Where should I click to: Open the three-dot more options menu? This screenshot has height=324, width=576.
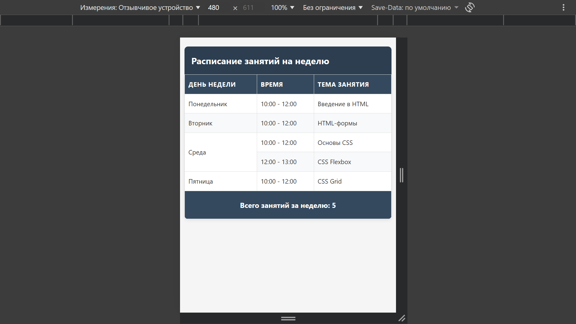563,7
